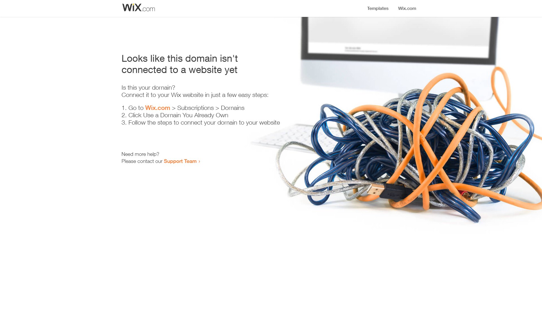This screenshot has height=310, width=542.
Task: Click the 'Need more help?' text
Action: point(140,154)
